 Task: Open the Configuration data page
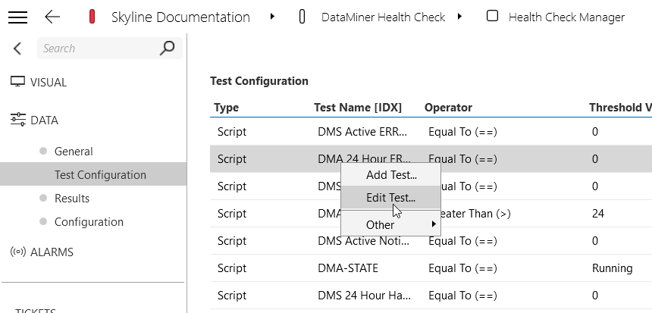89,221
